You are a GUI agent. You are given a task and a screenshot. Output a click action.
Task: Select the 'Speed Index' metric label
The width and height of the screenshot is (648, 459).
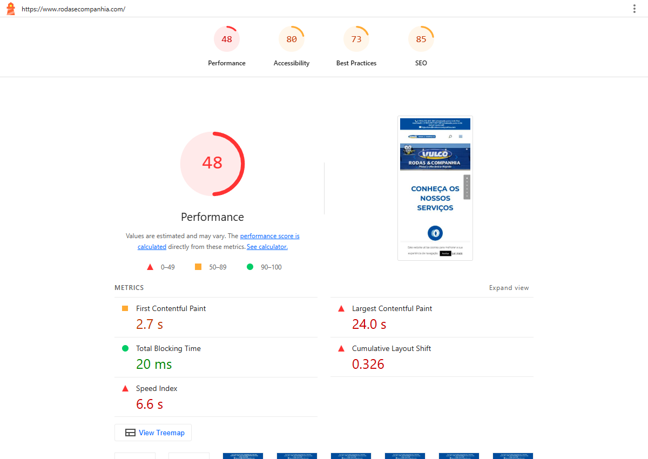pyautogui.click(x=157, y=388)
